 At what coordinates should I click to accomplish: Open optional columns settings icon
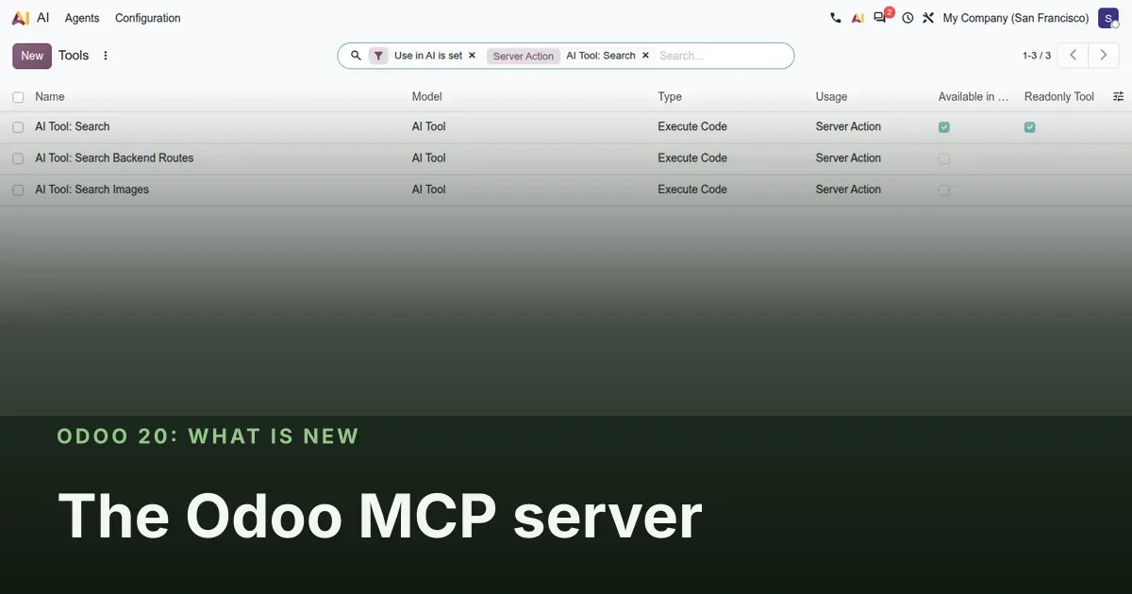coord(1119,96)
